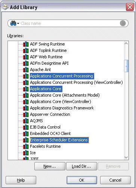This screenshot has height=188, width=136.
Task: Click the Facelets Runtime library icon
Action: [26, 146]
